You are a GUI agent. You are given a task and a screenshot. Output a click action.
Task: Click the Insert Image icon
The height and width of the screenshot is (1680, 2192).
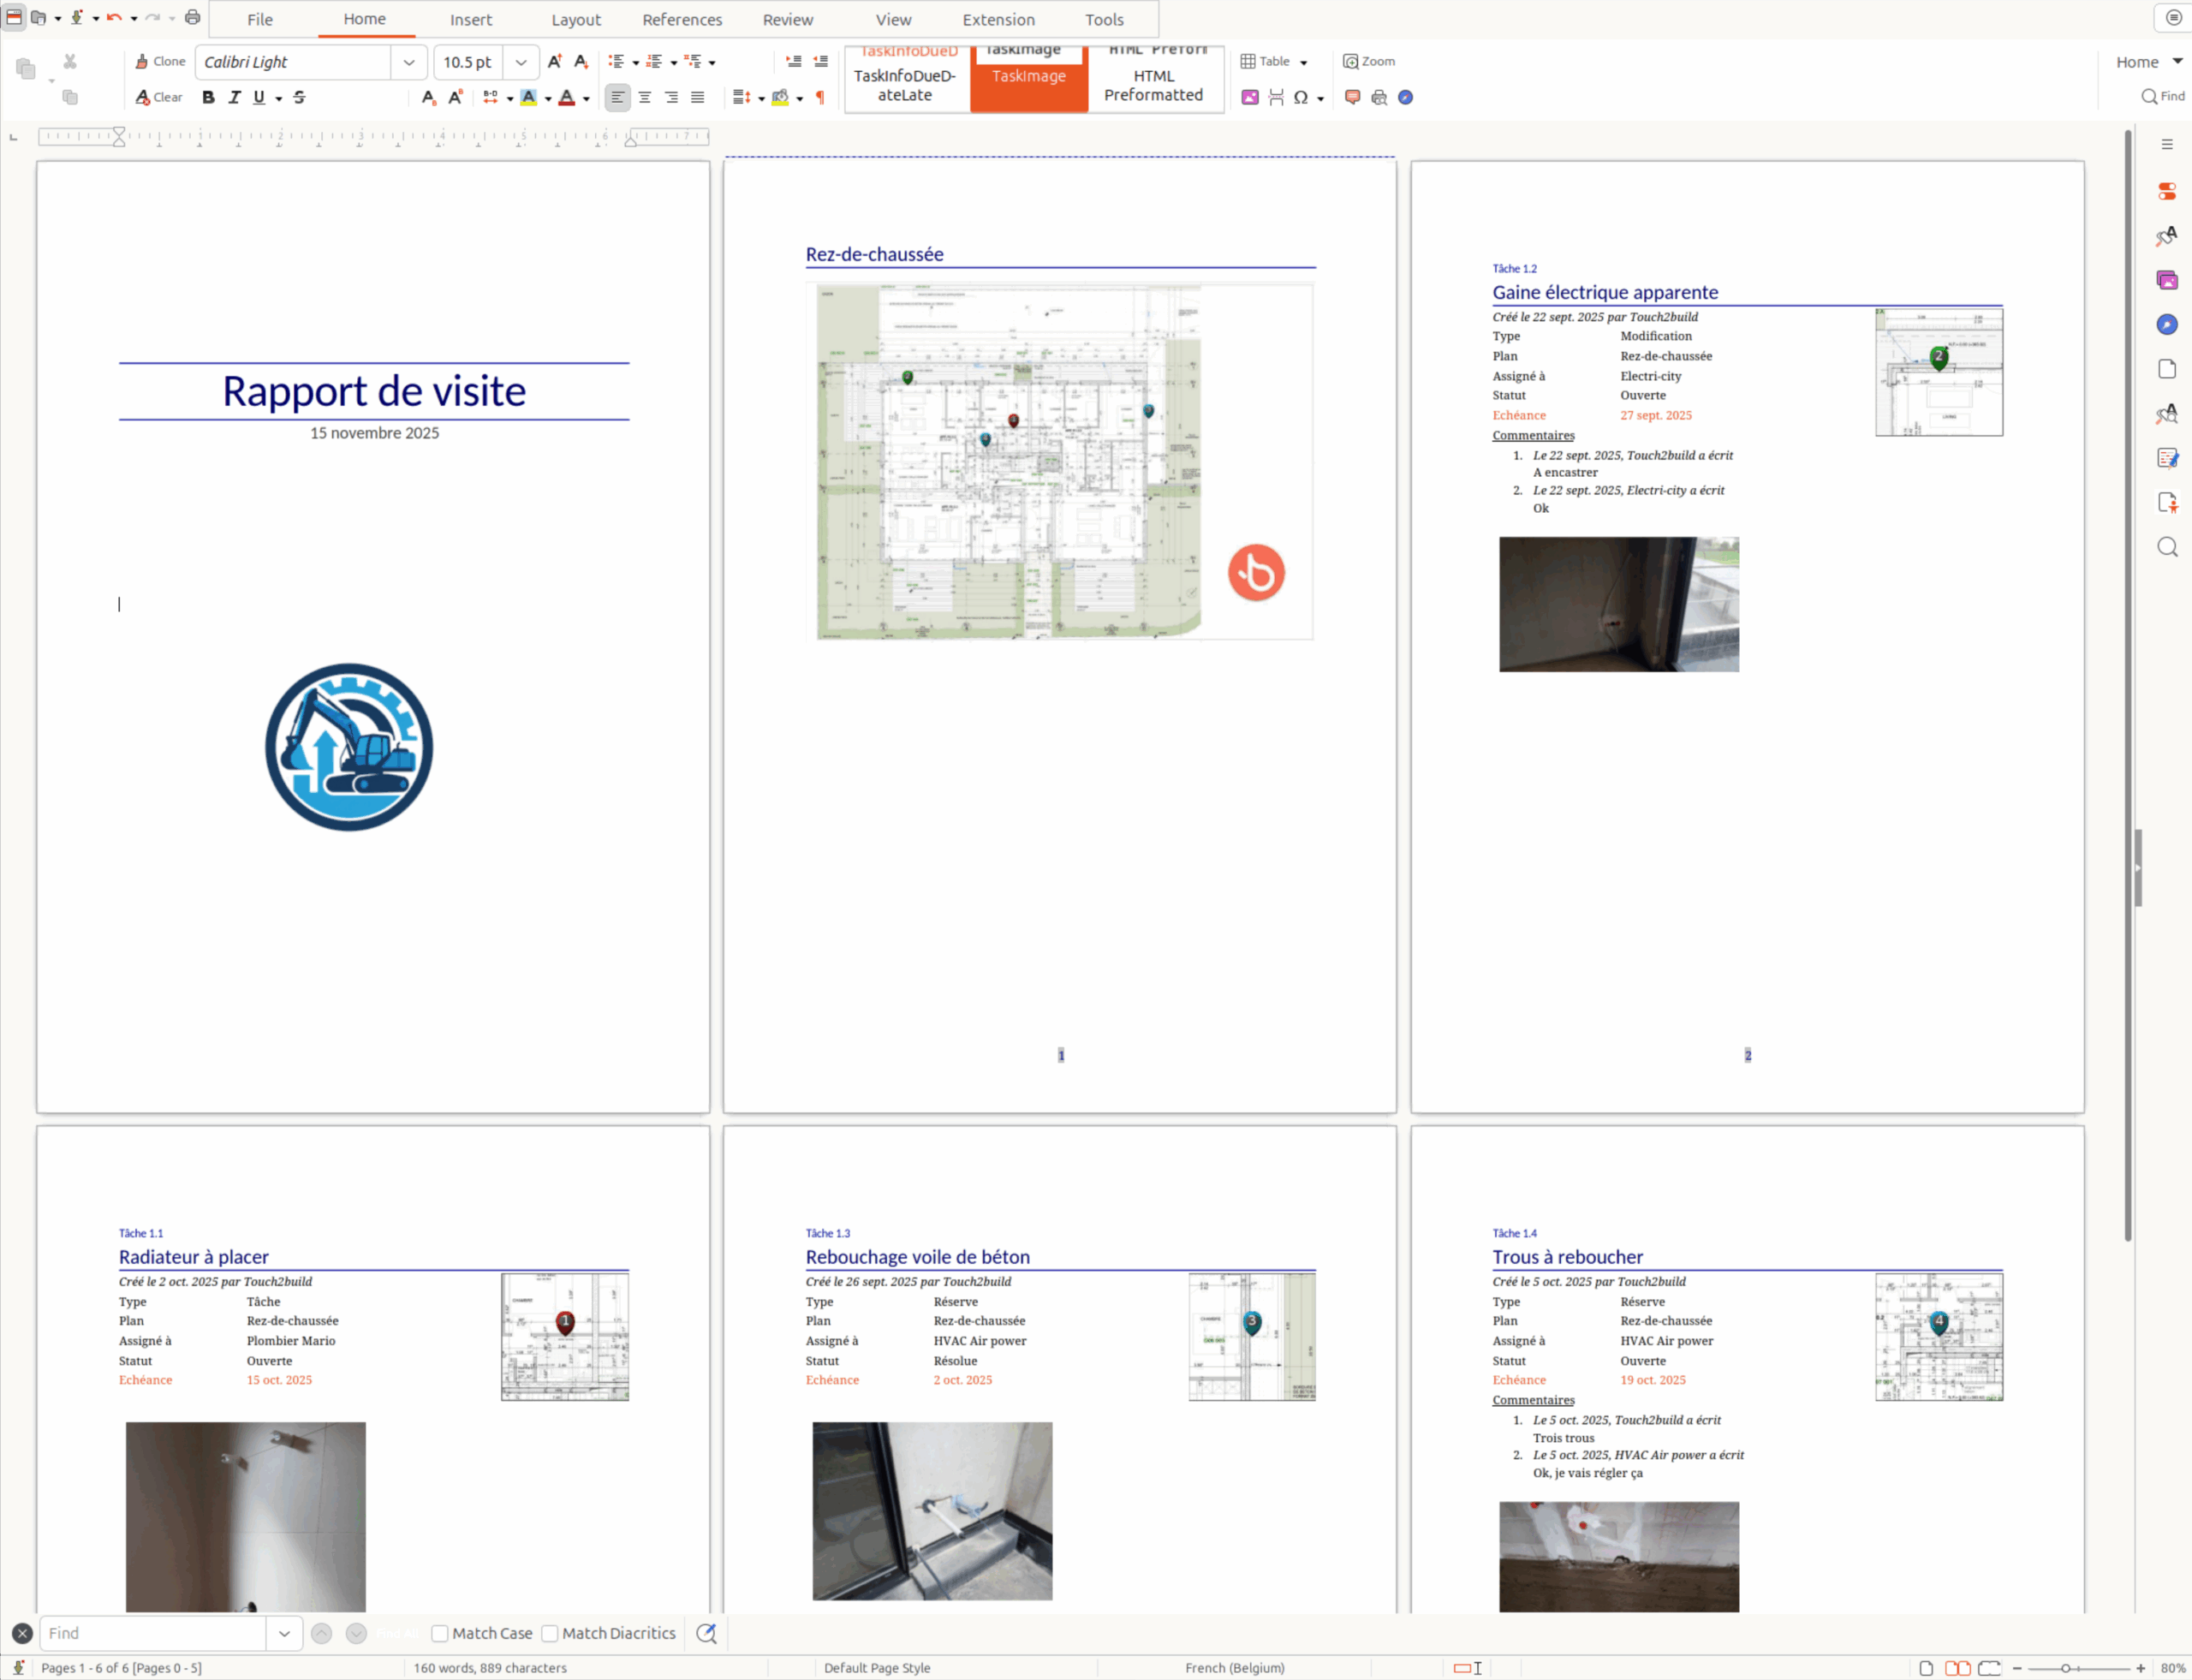[1249, 97]
